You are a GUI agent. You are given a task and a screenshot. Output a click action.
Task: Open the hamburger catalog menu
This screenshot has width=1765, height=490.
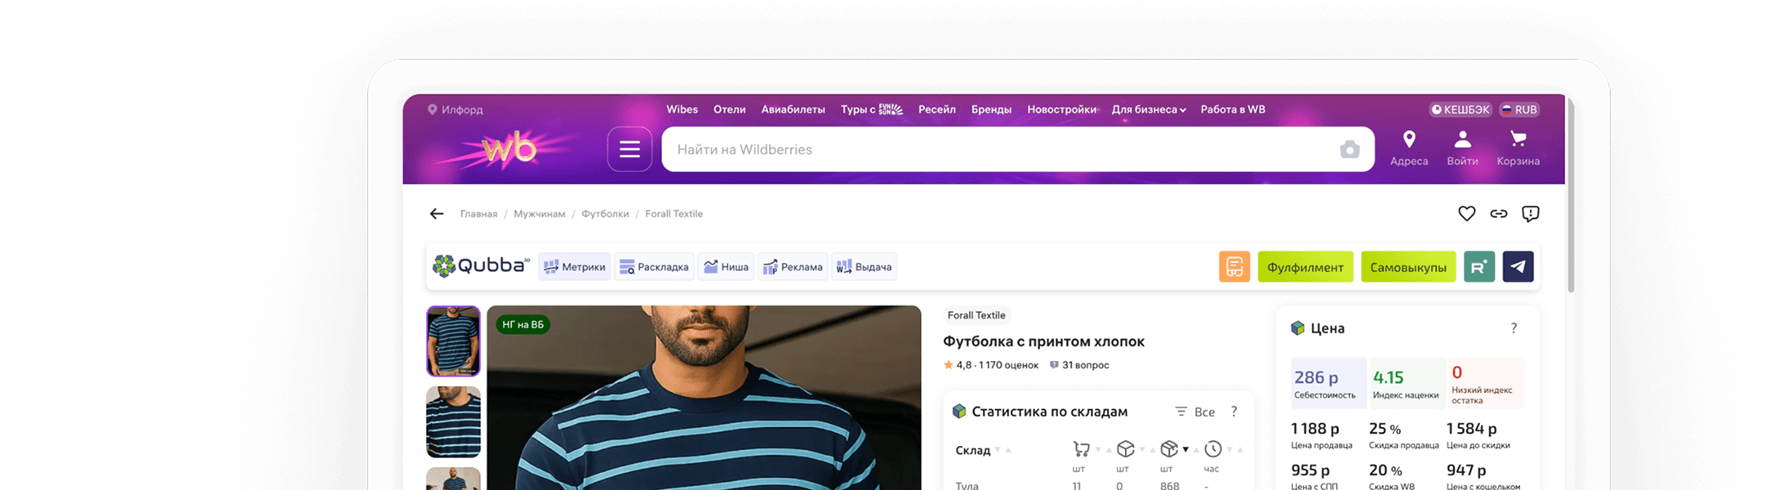coord(629,149)
